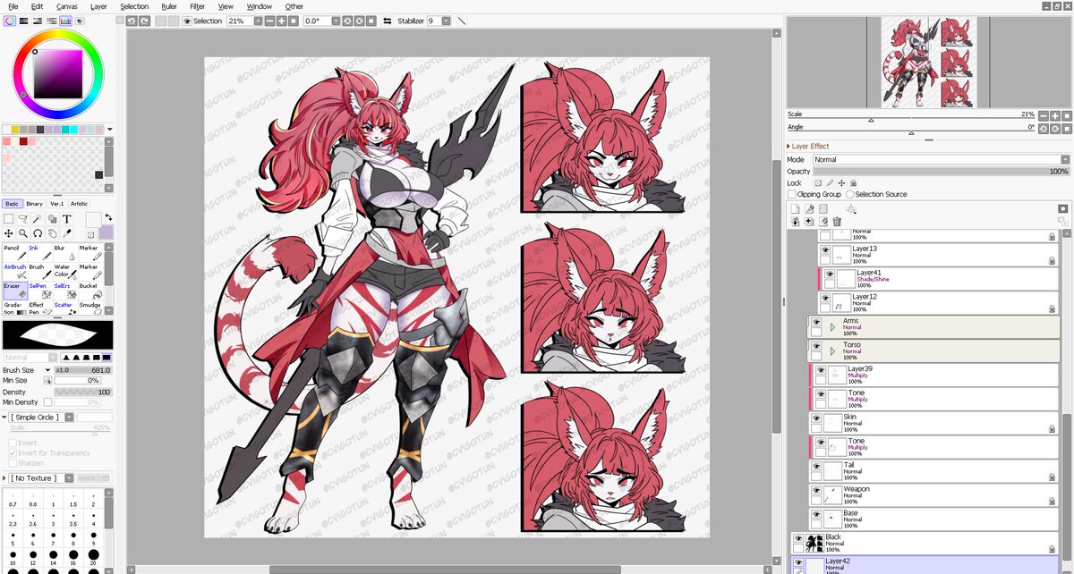Select the Scatter brush tool
The height and width of the screenshot is (574, 1074).
(x=64, y=309)
